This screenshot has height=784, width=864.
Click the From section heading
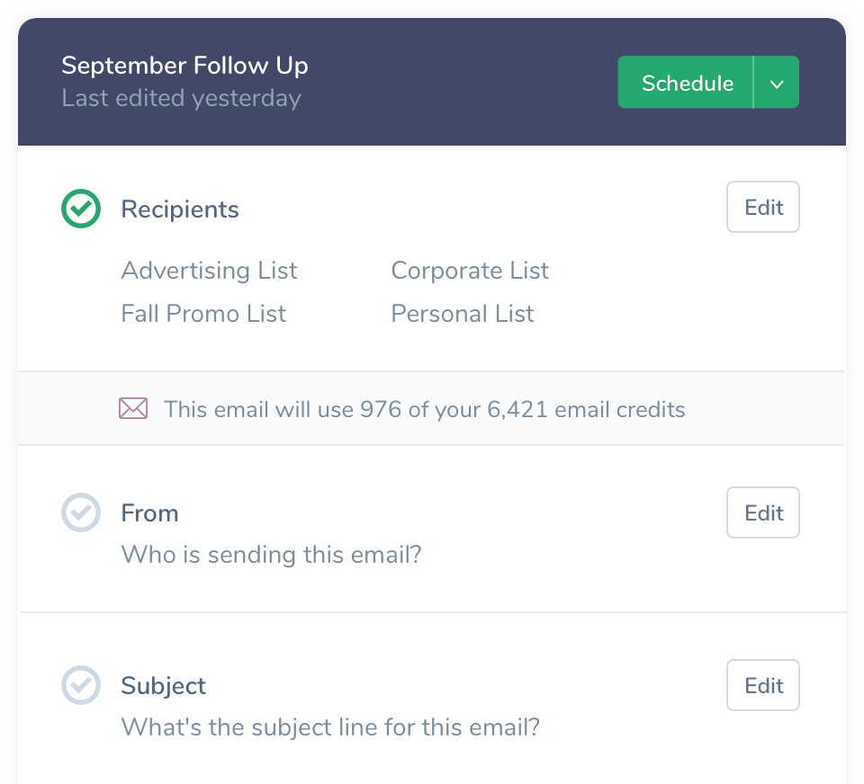(149, 513)
